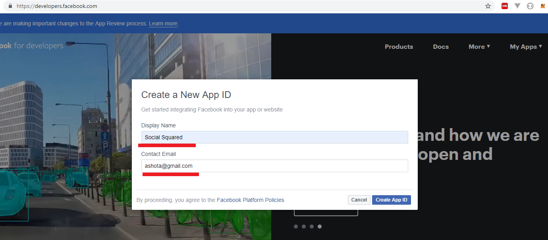The width and height of the screenshot is (548, 240).
Task: Follow the Learn more link in banner
Action: coord(163,24)
